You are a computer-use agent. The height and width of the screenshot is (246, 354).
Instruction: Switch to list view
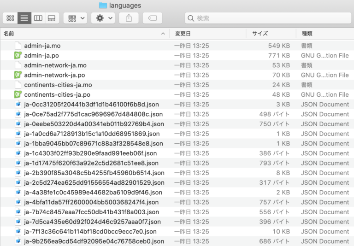pyautogui.click(x=24, y=18)
